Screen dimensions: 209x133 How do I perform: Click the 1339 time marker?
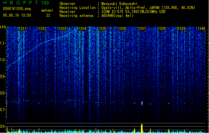[x=182, y=29]
